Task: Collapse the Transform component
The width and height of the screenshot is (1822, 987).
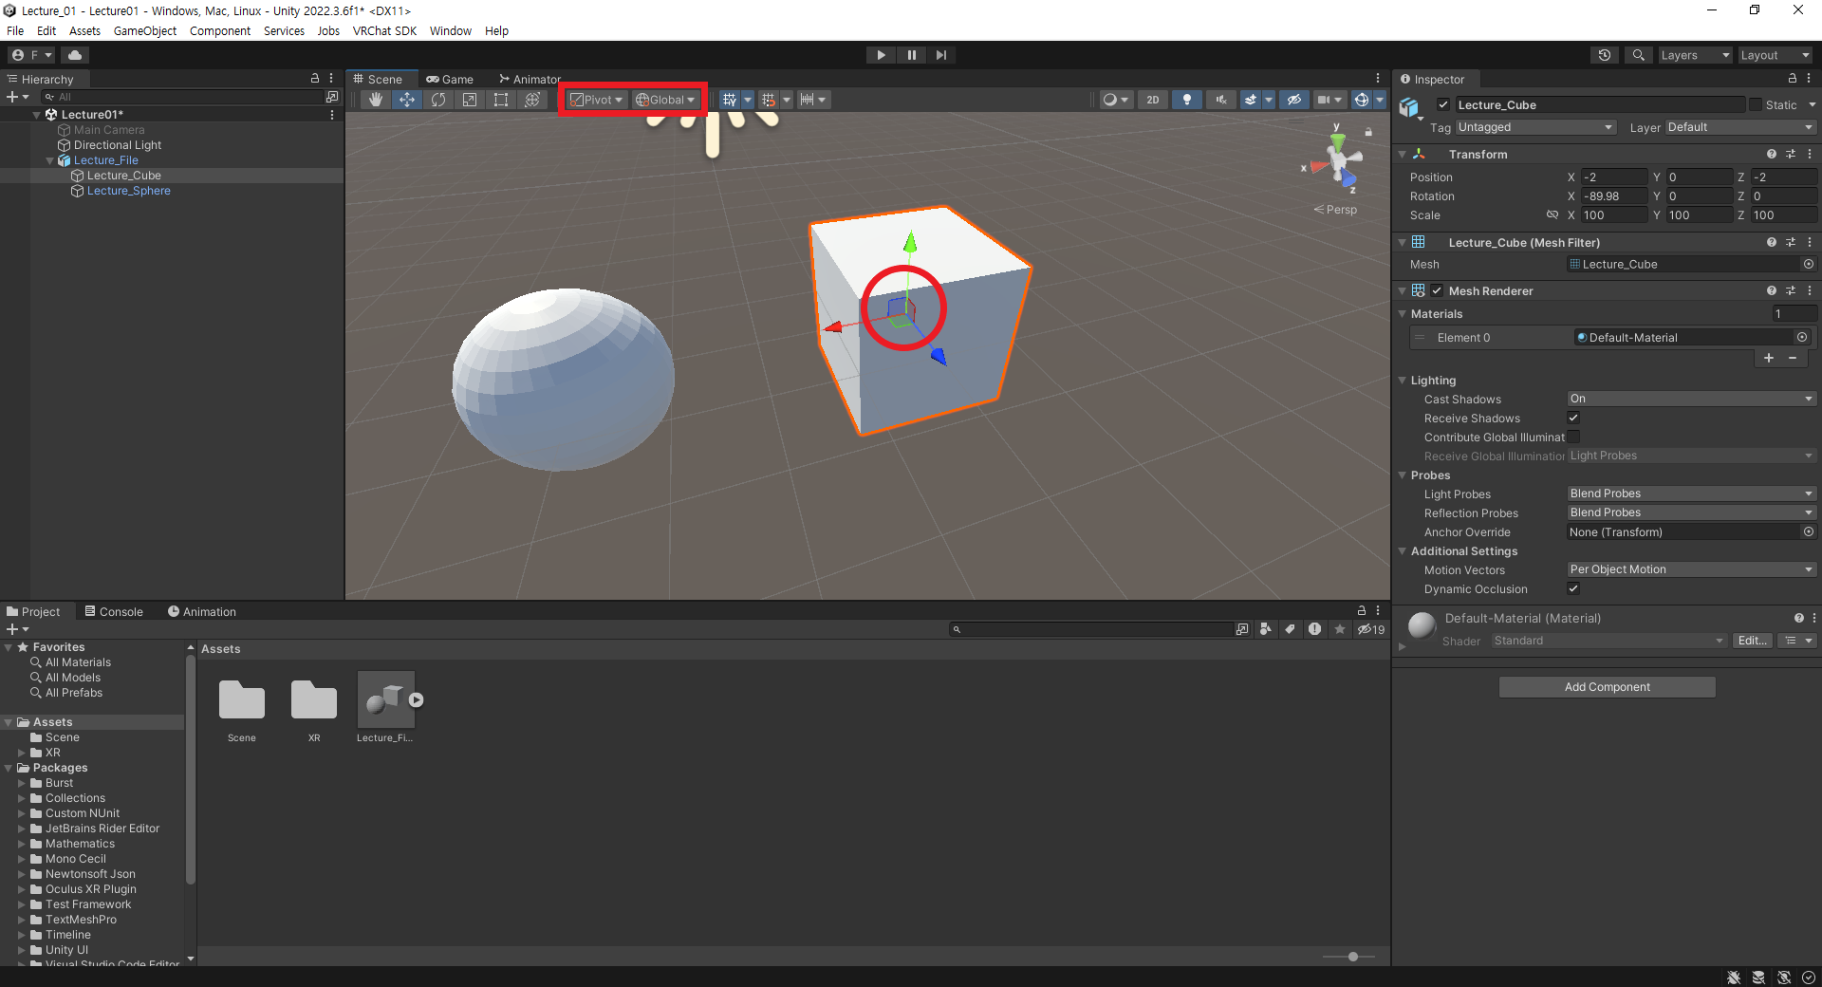Action: pos(1403,154)
